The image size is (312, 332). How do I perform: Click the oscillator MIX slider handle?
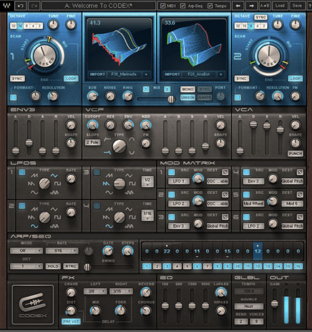click(172, 99)
